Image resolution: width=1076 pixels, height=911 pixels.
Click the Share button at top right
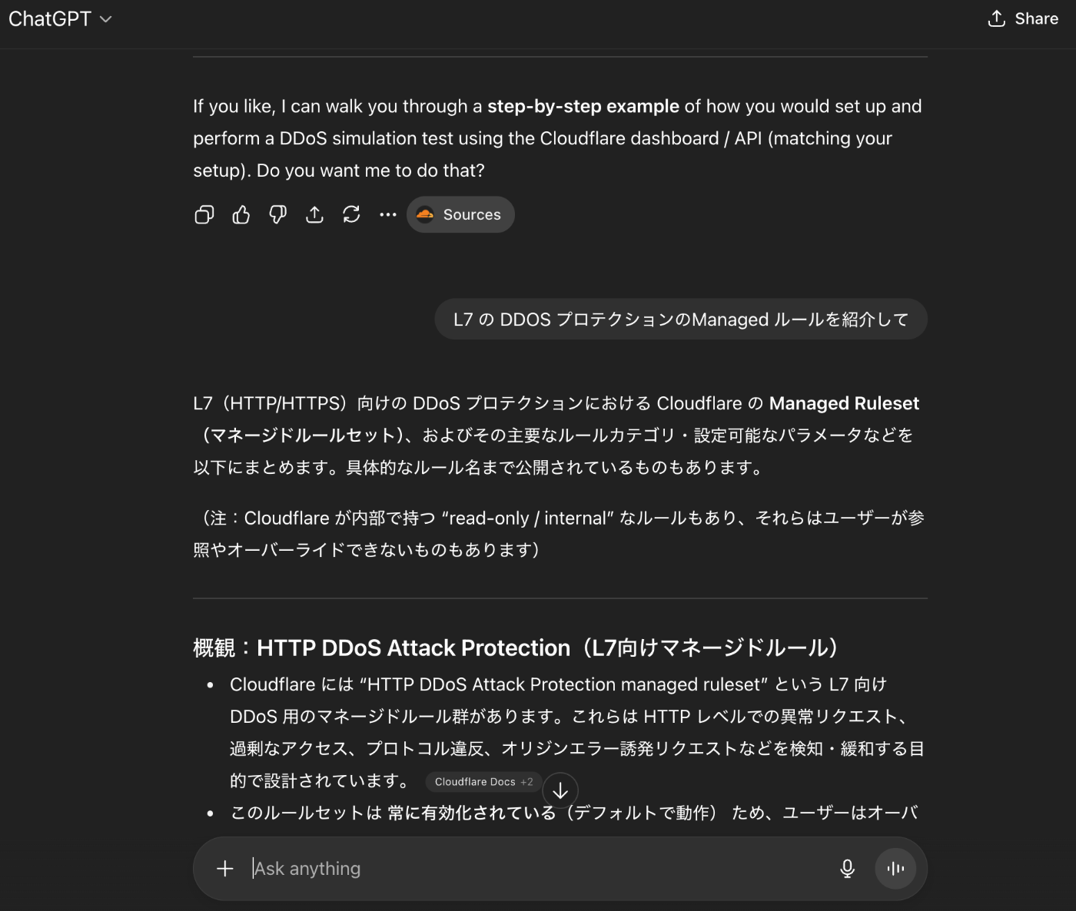pos(1023,19)
